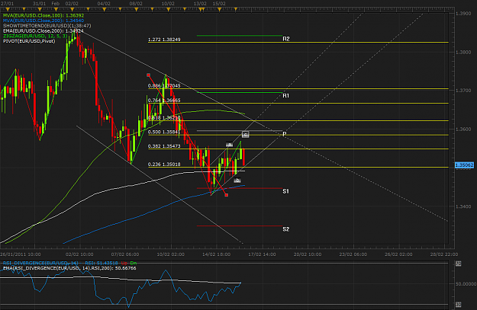Screen dimensions: 477x310
Task: Click the S1 pivot support label
Action: 285,191
